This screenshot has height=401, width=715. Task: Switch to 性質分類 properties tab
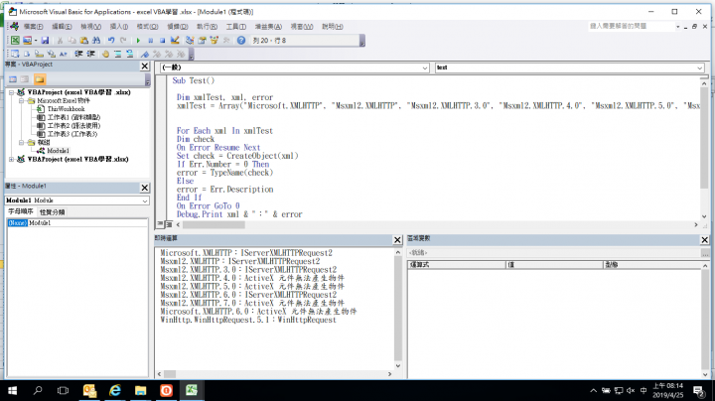click(x=52, y=212)
